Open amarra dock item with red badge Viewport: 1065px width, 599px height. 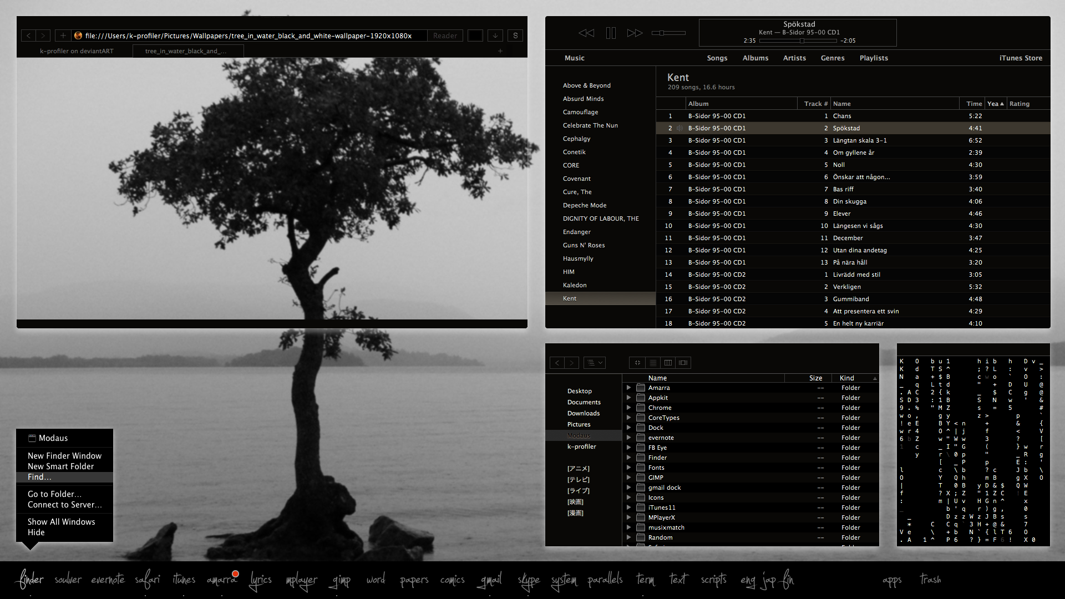[222, 580]
